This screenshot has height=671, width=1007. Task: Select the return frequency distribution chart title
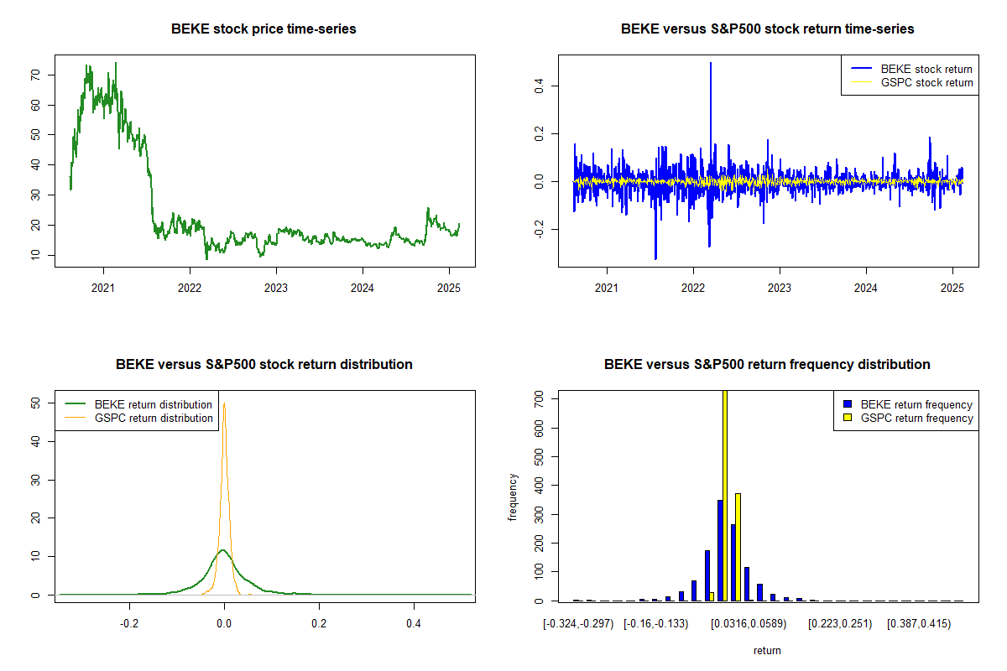tap(767, 364)
